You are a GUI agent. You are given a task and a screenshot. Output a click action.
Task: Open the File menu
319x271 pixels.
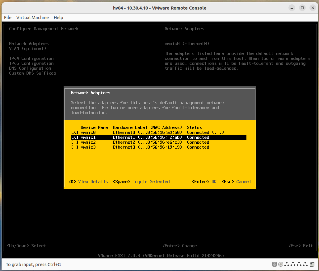point(7,18)
